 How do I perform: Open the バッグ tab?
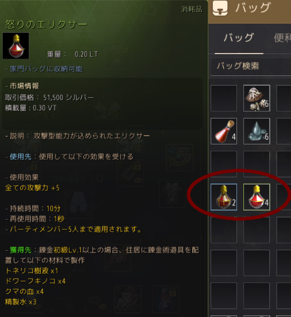(x=239, y=38)
